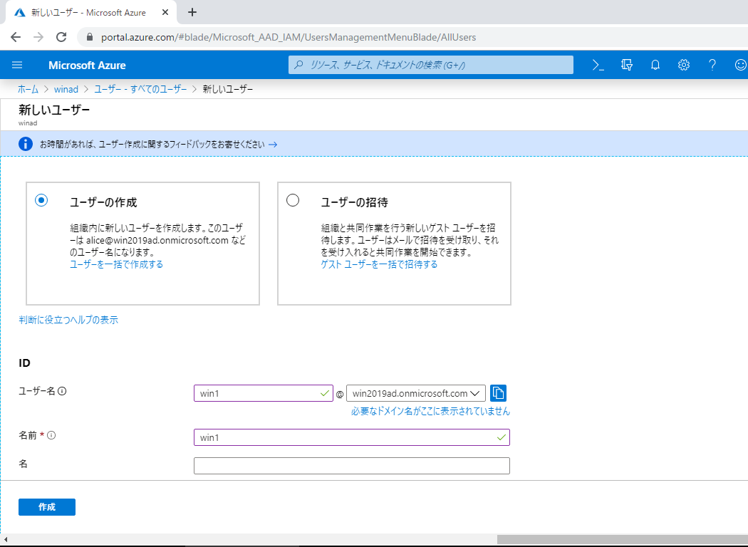The image size is (748, 547).
Task: Open 判断に役立つヘルプの表示 link
Action: [68, 320]
